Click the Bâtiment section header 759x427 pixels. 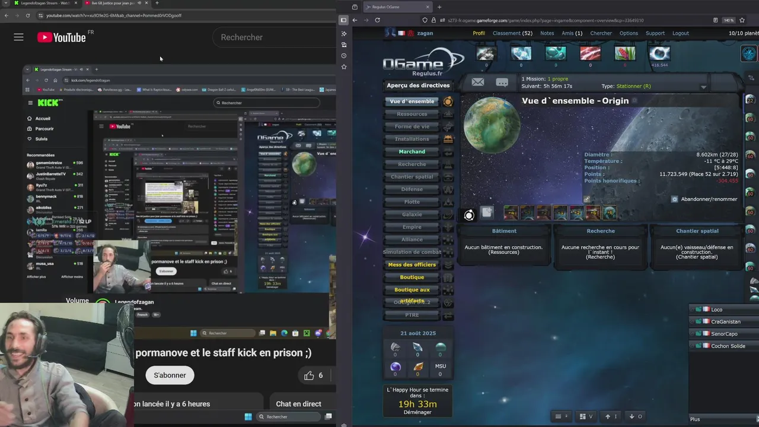[504, 231]
